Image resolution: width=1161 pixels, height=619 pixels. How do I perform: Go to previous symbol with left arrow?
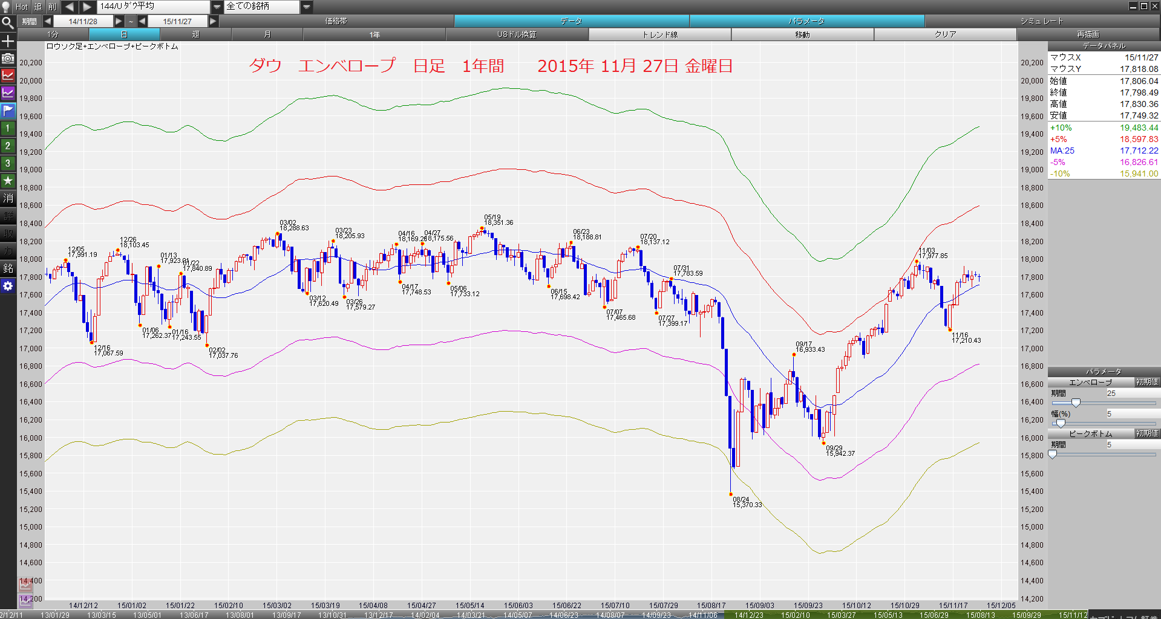pyautogui.click(x=69, y=7)
